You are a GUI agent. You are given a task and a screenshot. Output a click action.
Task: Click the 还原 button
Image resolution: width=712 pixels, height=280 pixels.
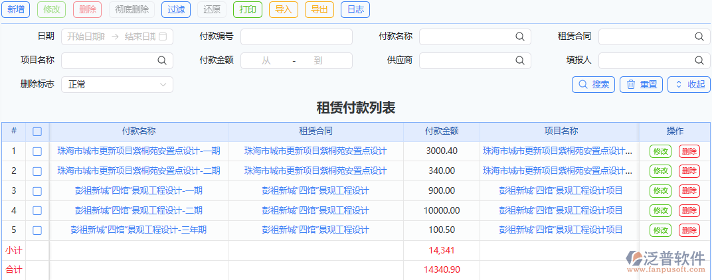click(x=212, y=9)
